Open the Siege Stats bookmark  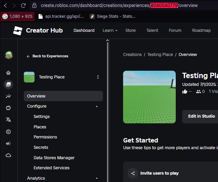(113, 16)
